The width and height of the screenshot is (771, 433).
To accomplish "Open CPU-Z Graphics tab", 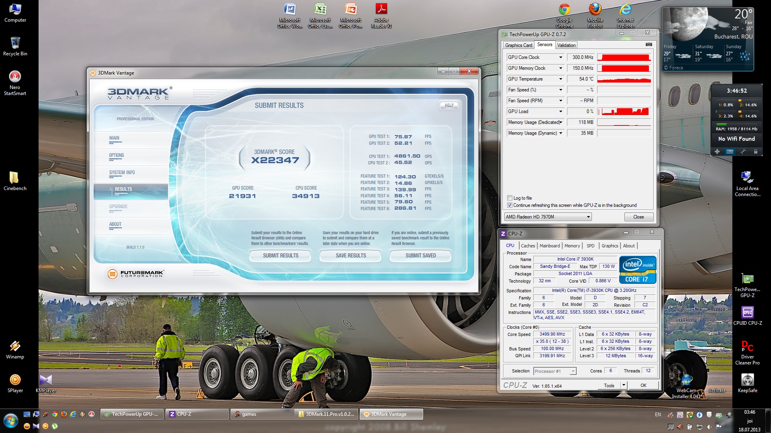I will [x=610, y=246].
